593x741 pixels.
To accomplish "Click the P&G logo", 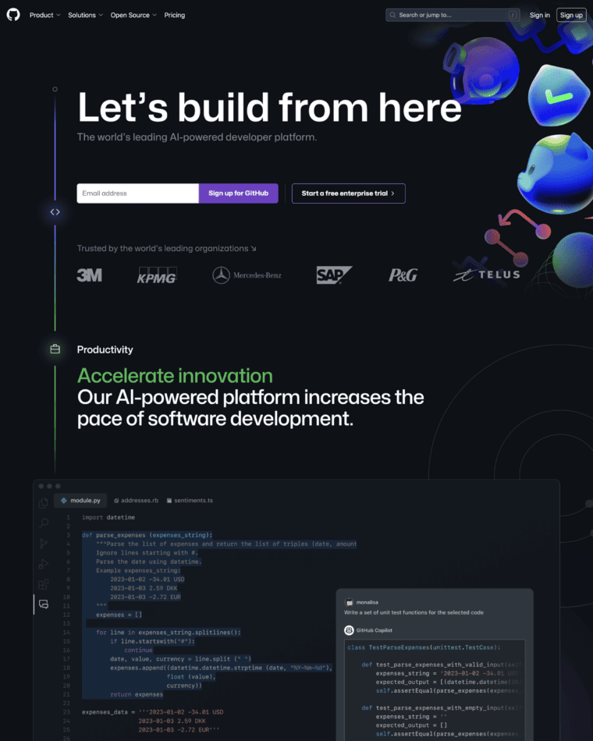I will click(403, 275).
